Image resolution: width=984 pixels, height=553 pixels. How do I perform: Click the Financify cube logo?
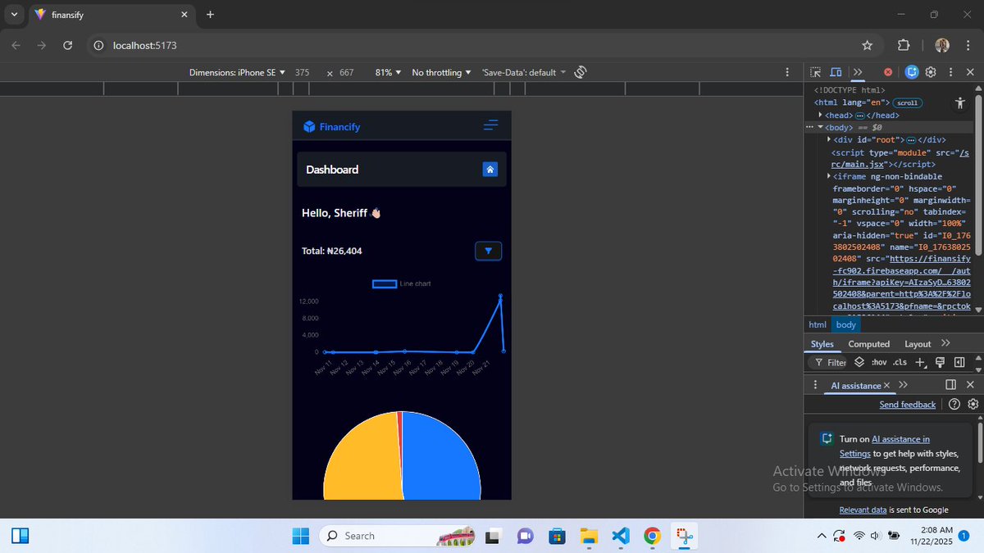[309, 126]
